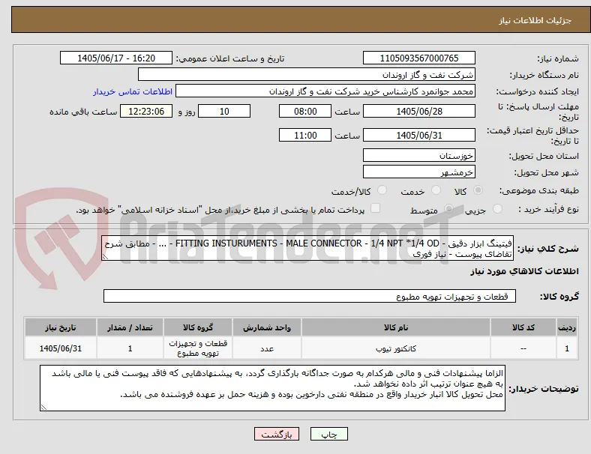Select the متوسط purchase type radio
Viewport: 591px width, 454px height.
448,209
